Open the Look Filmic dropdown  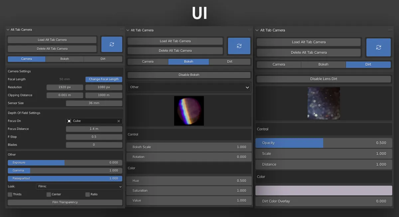click(79, 186)
